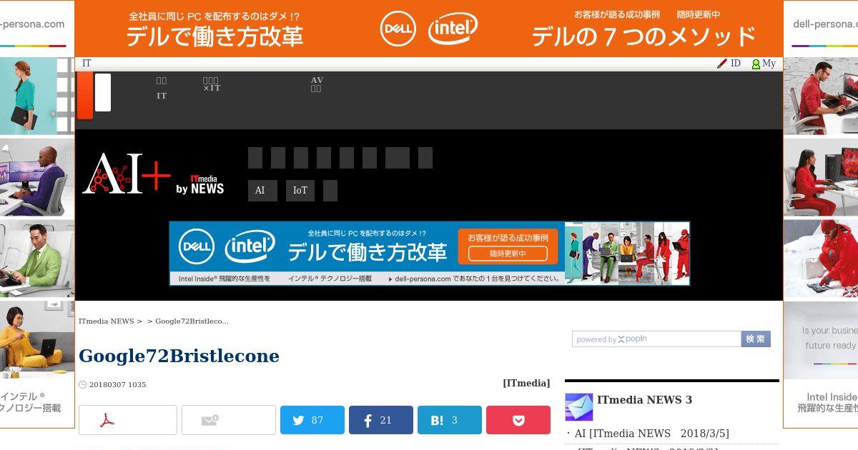Share article on Facebook (21)
Image resolution: width=858 pixels, height=450 pixels.
381,420
